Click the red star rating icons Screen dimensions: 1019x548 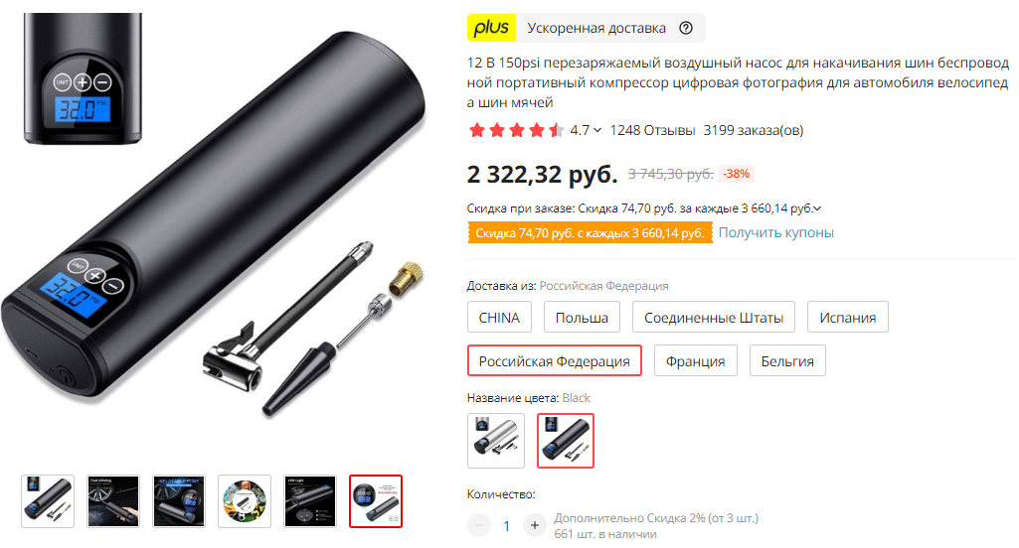pos(516,130)
